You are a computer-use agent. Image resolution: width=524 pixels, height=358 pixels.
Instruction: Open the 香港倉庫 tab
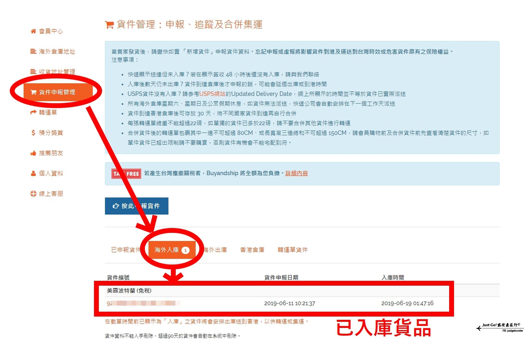click(x=252, y=250)
